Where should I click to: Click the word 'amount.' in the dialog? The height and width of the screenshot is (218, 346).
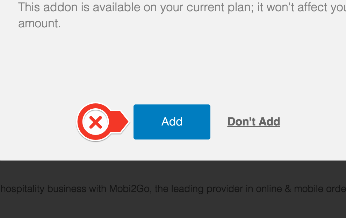(39, 23)
